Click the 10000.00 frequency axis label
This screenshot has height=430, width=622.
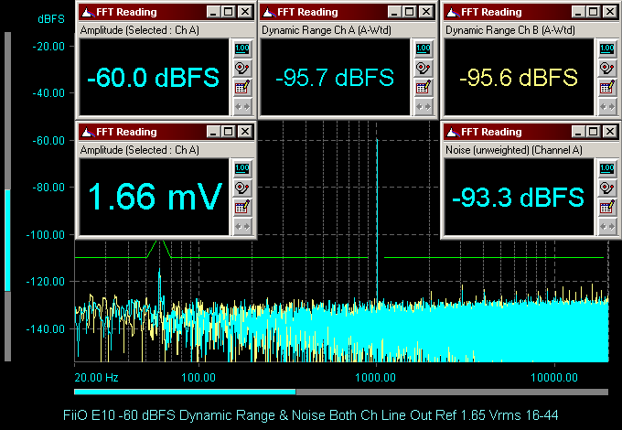(554, 377)
